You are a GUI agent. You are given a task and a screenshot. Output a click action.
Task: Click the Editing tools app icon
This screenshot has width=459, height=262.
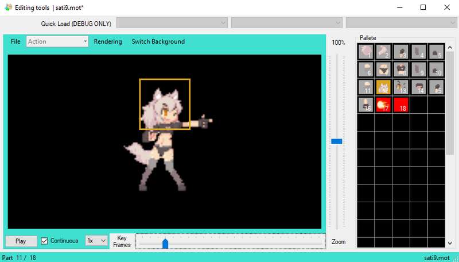tap(8, 7)
